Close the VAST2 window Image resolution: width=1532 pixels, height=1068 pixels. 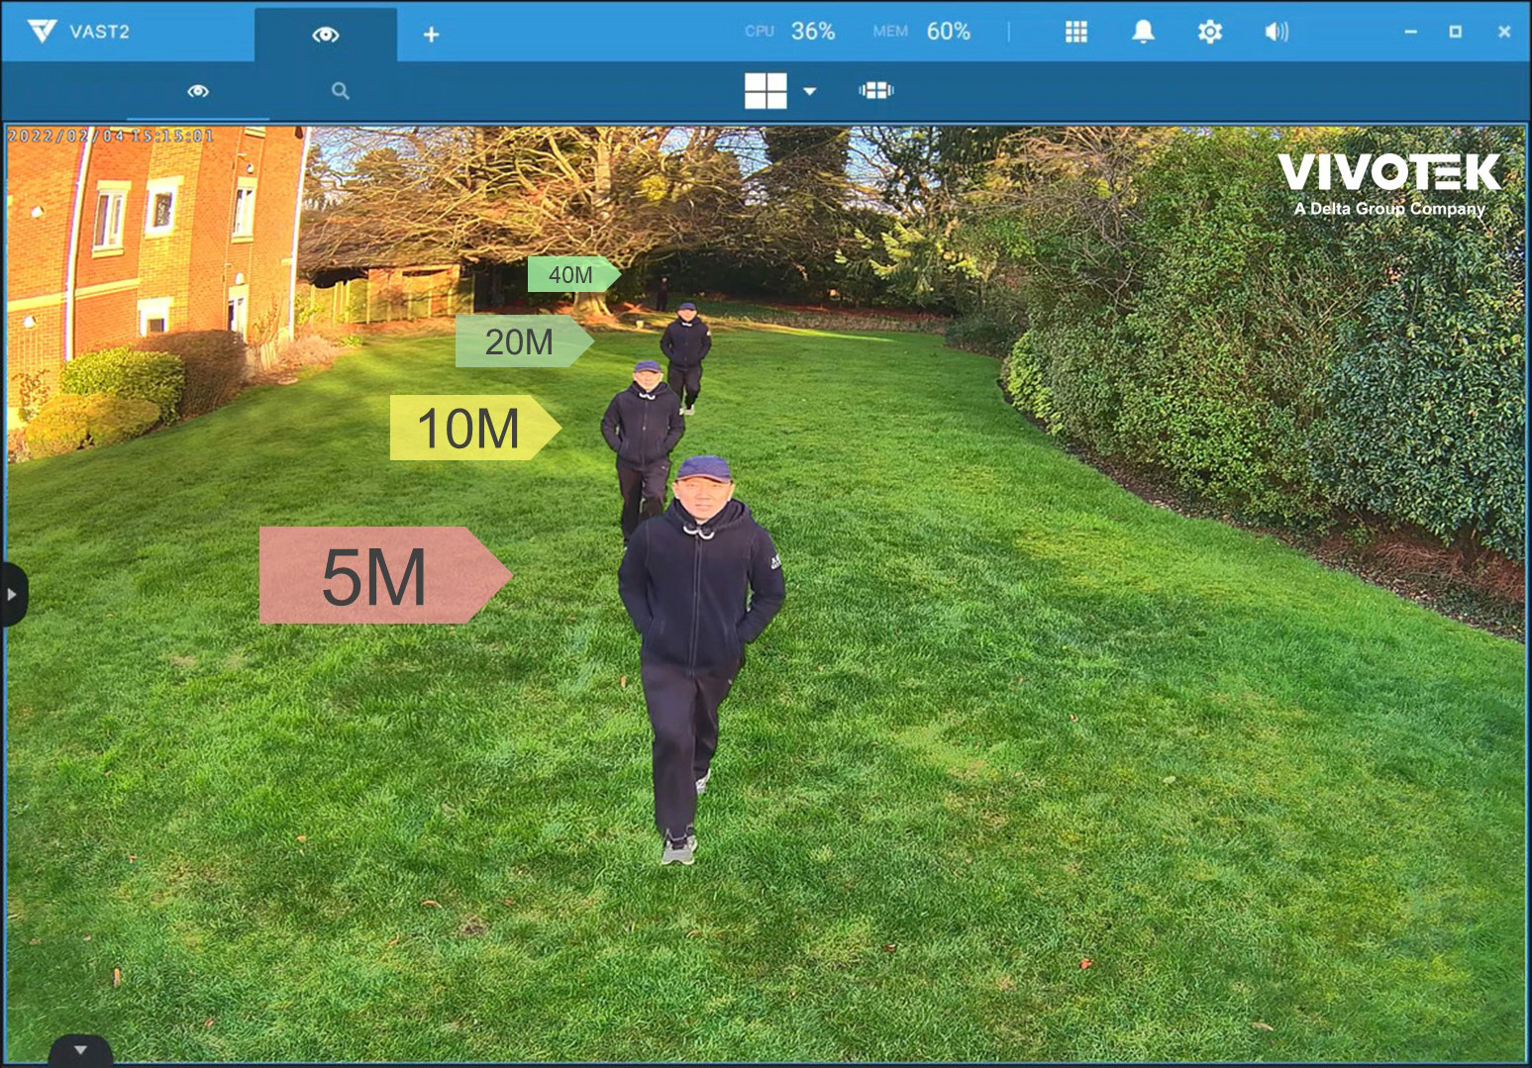1503,32
